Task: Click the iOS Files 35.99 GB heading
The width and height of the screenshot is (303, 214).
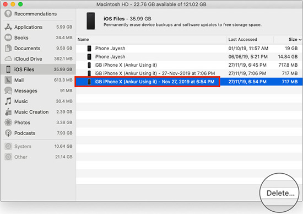Action: [x=127, y=19]
